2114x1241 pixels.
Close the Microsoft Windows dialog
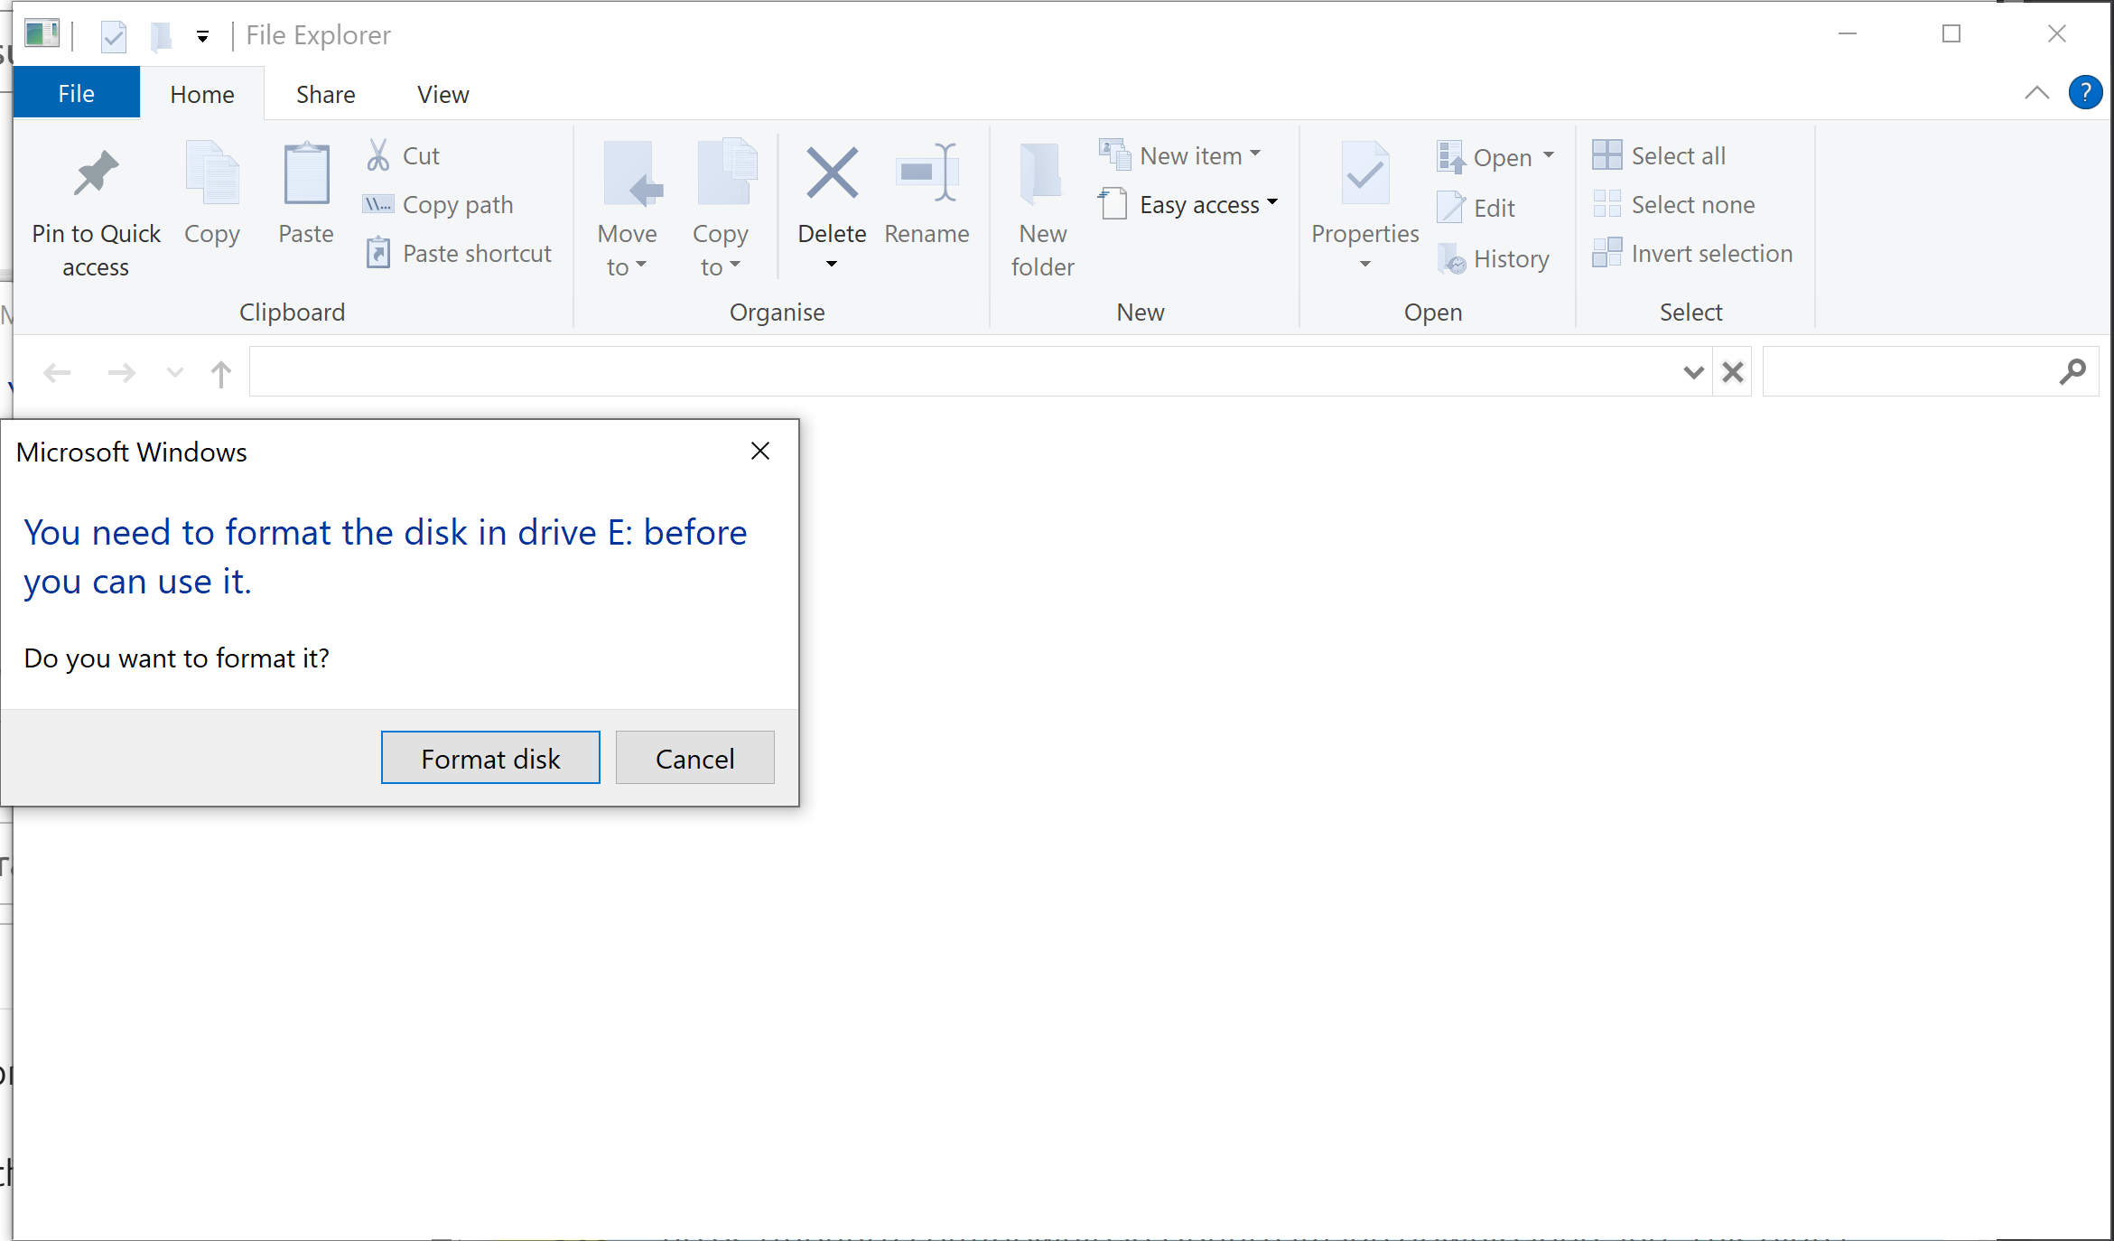click(x=760, y=451)
